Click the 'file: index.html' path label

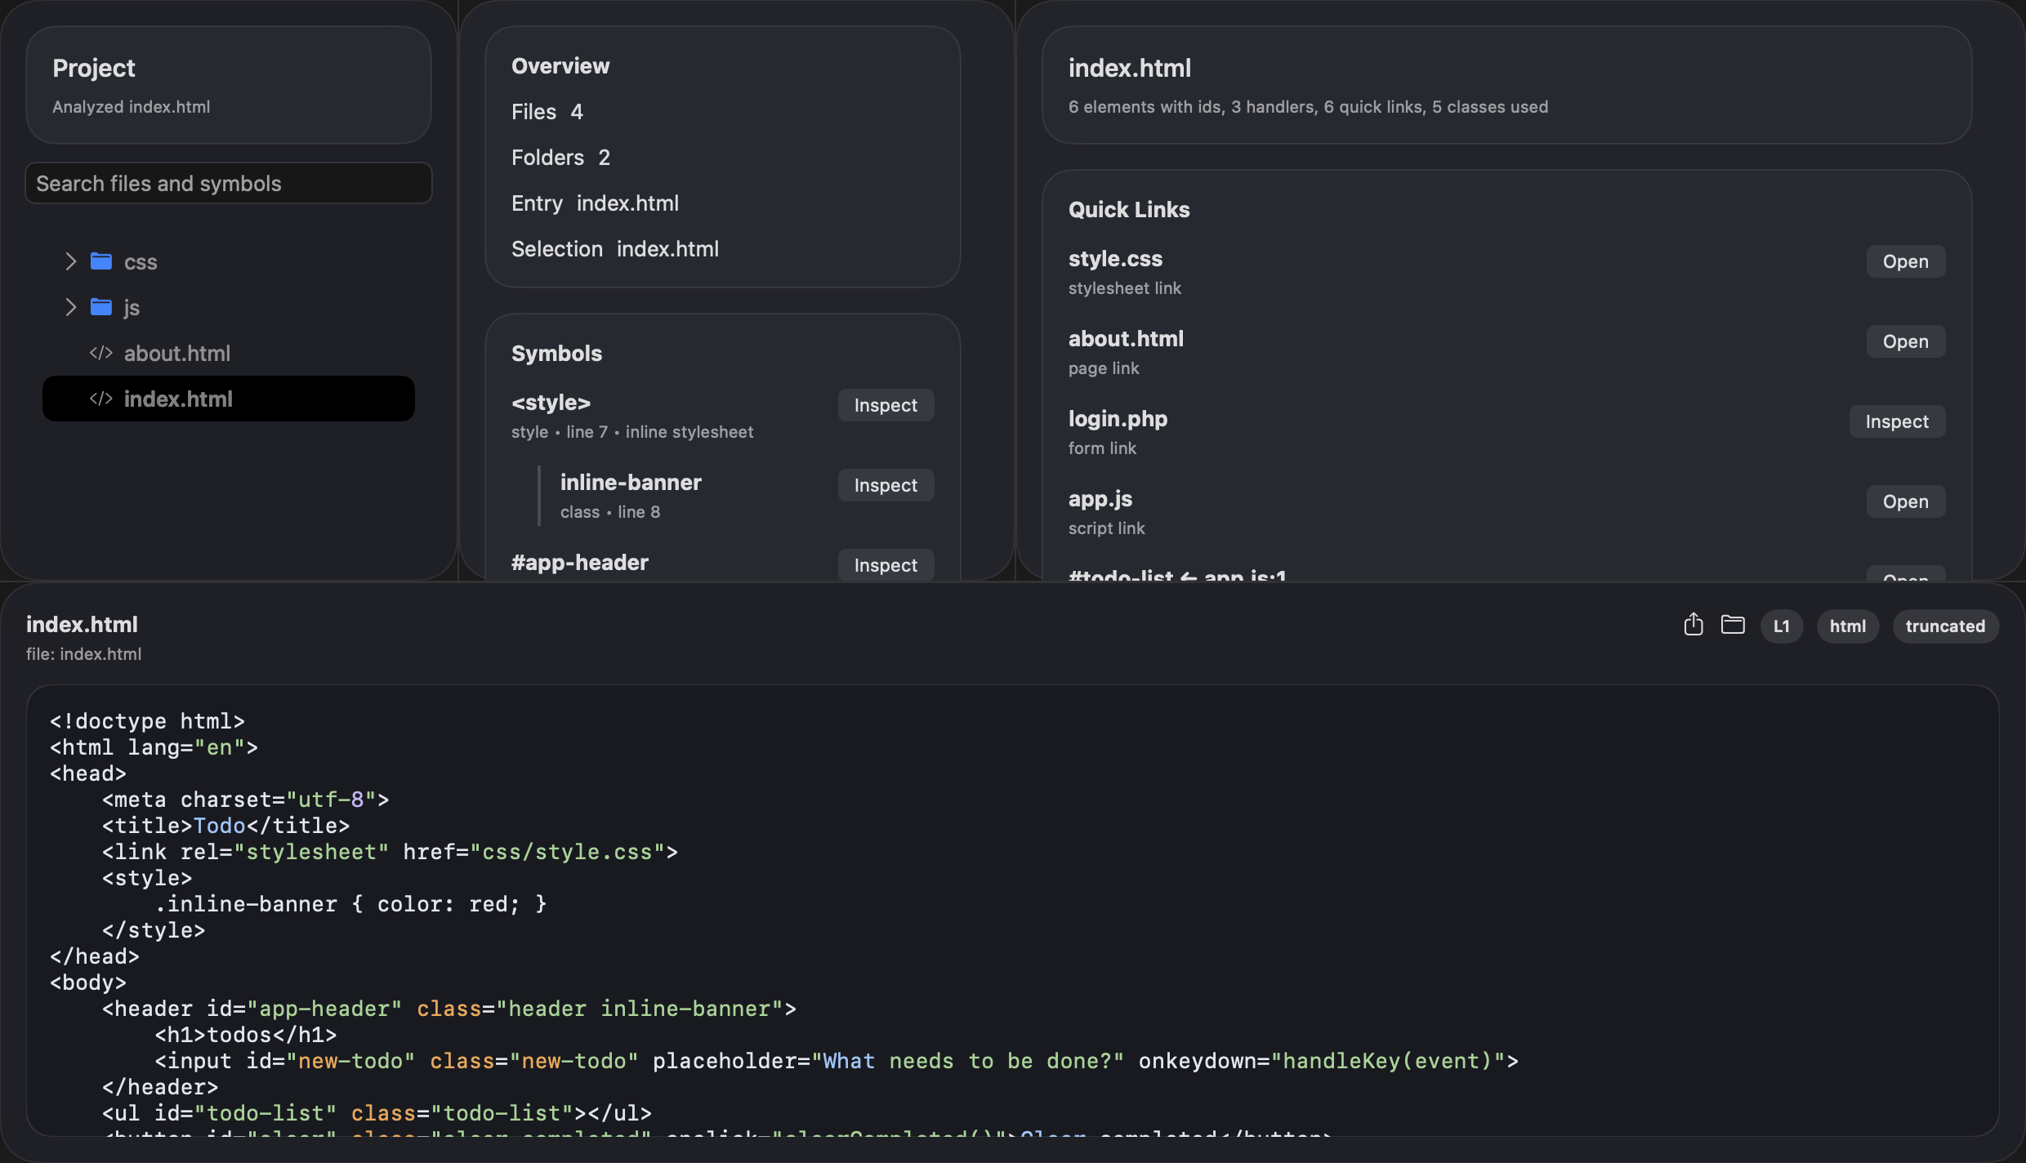[83, 654]
